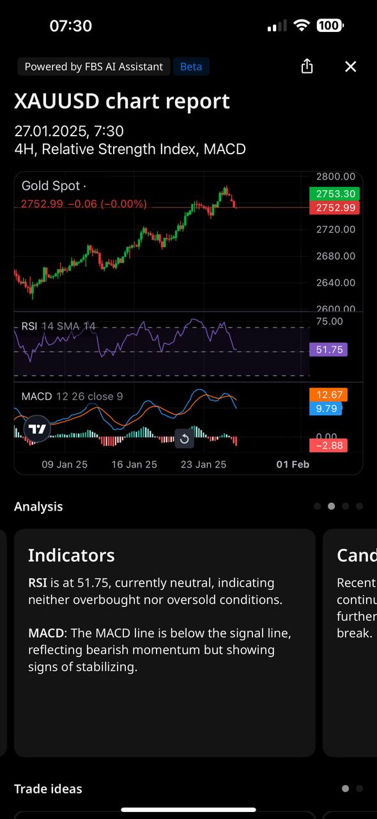This screenshot has height=819, width=377.
Task: Select the third Analysis page dot
Action: [345, 506]
